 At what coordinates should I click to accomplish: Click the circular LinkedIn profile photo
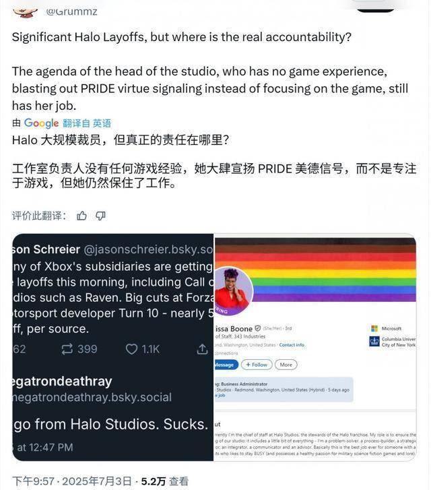click(233, 291)
